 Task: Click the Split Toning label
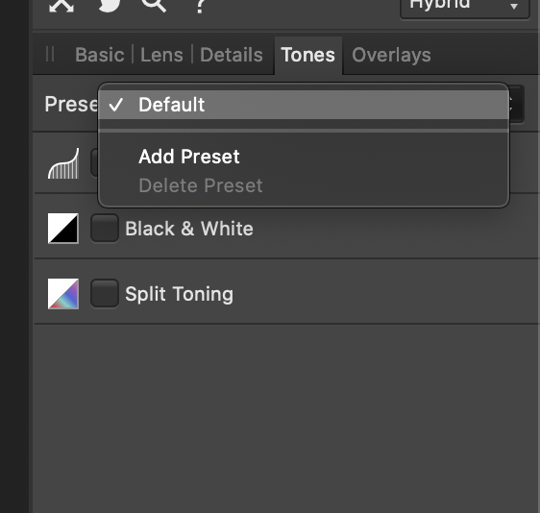[x=179, y=294]
